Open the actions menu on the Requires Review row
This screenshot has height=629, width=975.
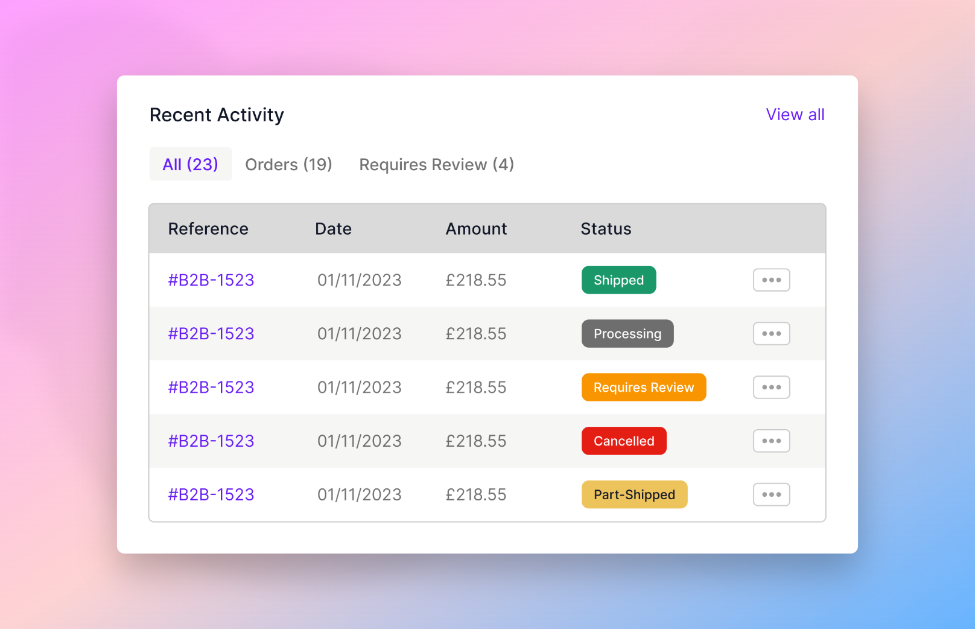point(771,387)
